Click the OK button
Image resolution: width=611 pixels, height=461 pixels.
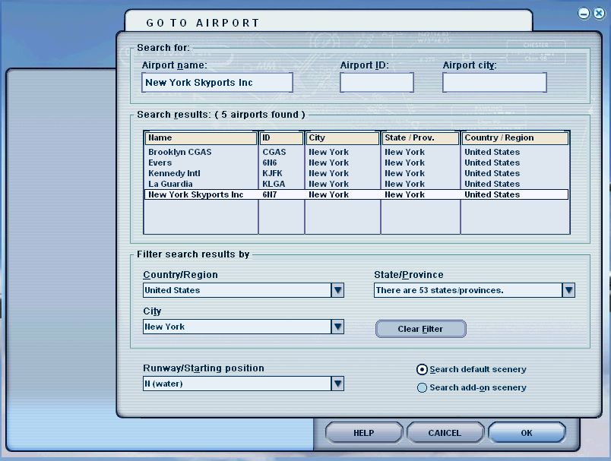pos(526,433)
